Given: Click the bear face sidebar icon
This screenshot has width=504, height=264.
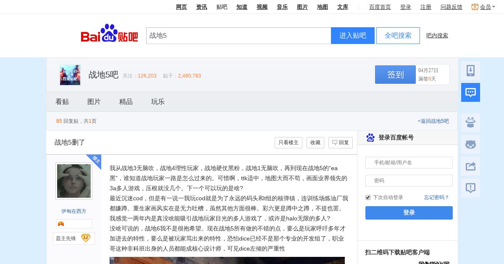Looking at the screenshot, I should click(470, 145).
